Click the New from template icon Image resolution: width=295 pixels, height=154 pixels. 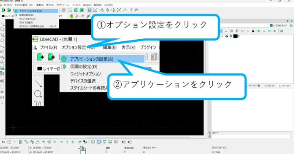point(9,10)
